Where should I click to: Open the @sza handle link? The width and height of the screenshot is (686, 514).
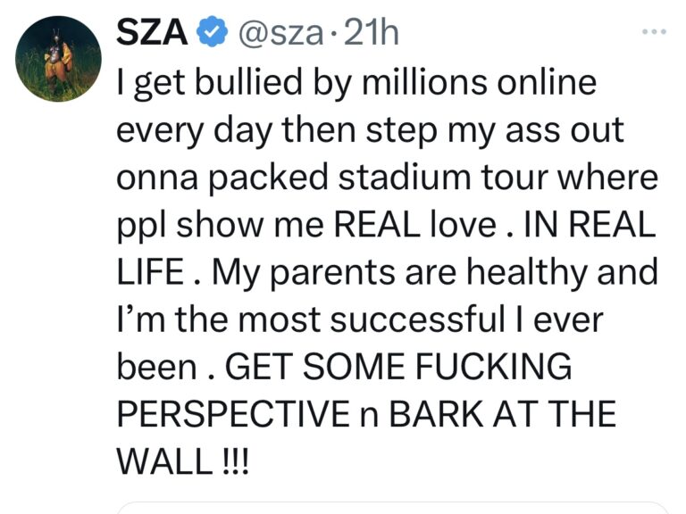coord(279,33)
